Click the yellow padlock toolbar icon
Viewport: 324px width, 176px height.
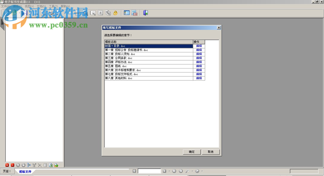pyautogui.click(x=116, y=13)
